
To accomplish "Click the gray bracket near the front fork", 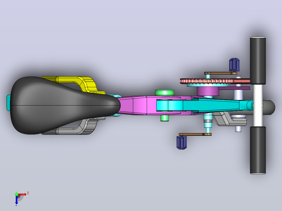I will click(229, 119).
